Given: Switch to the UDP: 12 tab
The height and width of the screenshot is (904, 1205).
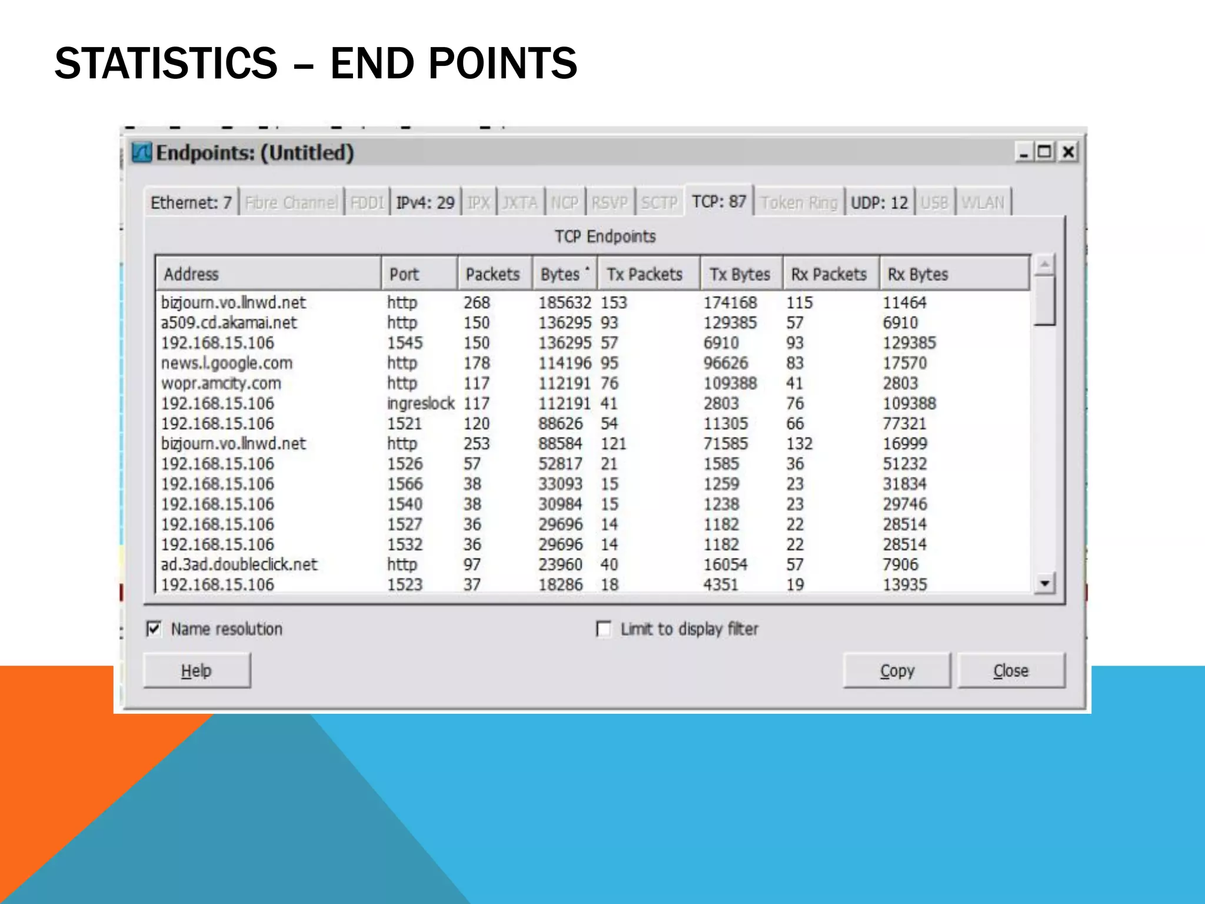Looking at the screenshot, I should (x=879, y=202).
